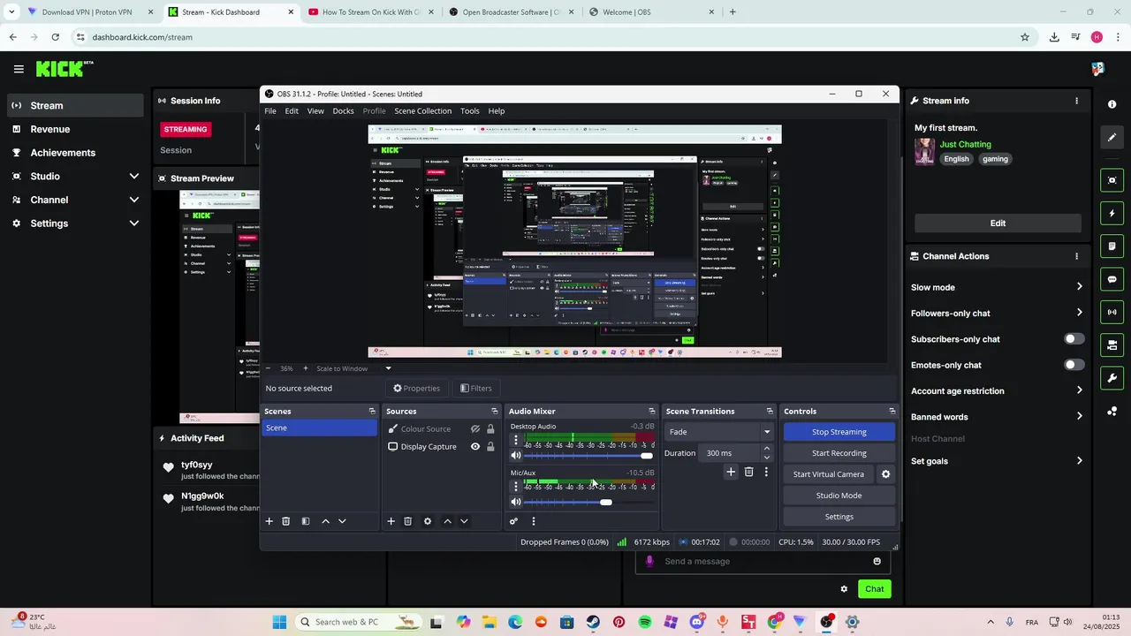Viewport: 1131px width, 636px height.
Task: Toggle Emotes-only chat switch
Action: pos(1074,365)
